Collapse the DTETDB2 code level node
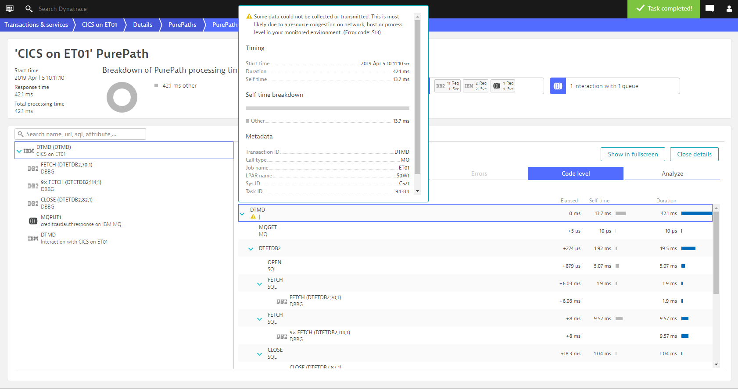The height and width of the screenshot is (389, 738). (251, 249)
